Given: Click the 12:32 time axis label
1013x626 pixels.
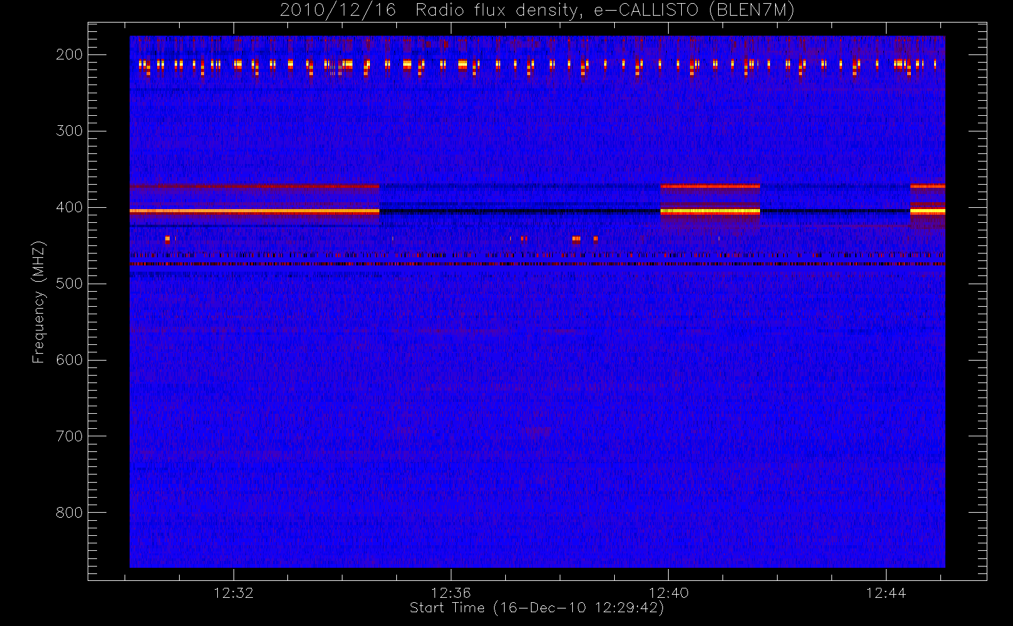Looking at the screenshot, I should pos(234,593).
